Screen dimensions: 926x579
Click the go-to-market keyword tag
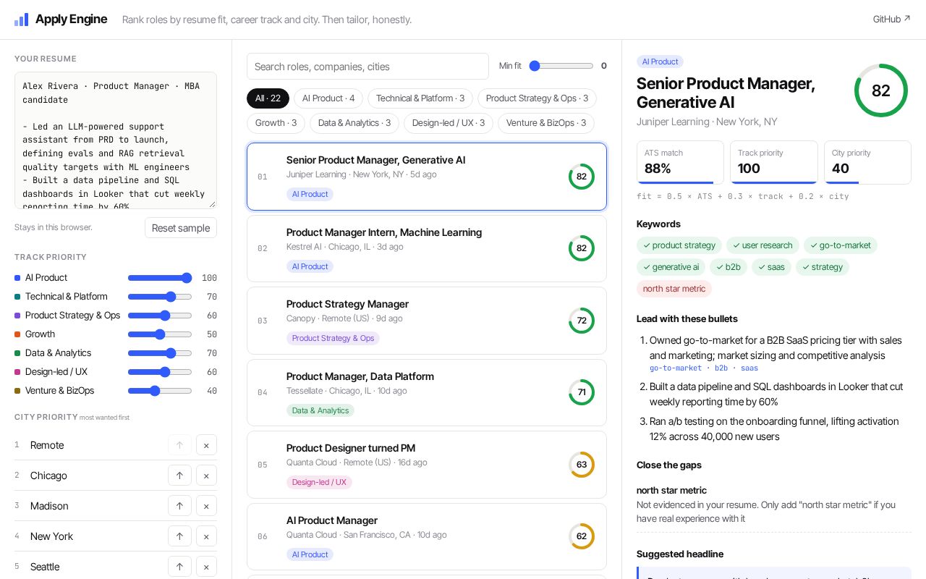point(840,245)
